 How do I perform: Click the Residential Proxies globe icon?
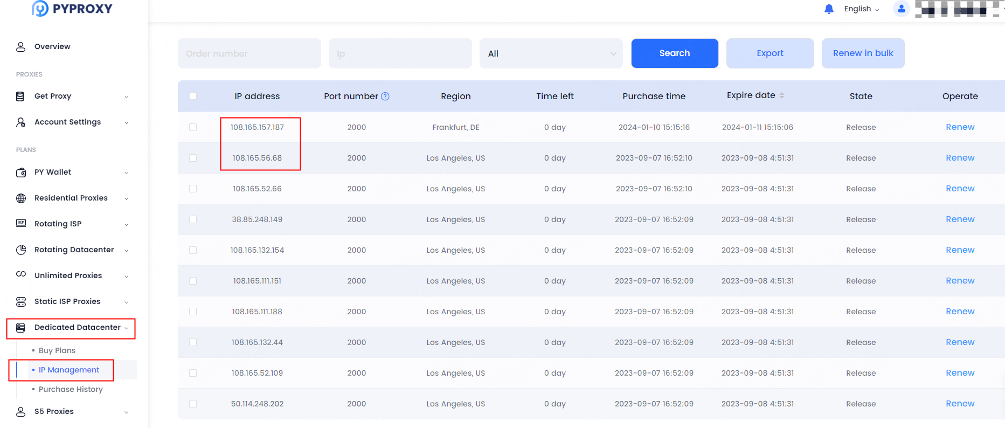click(x=21, y=198)
